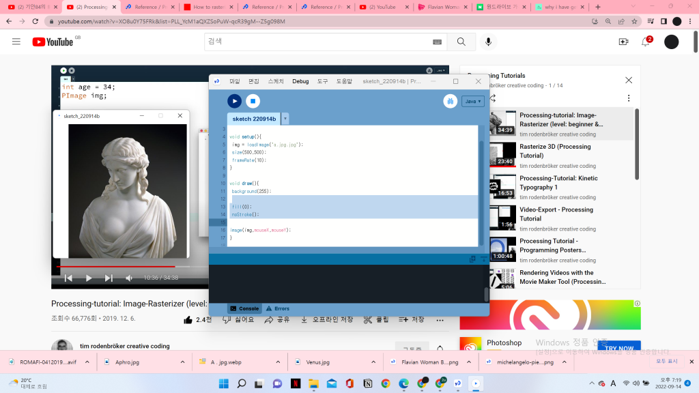Open Windows Start menu
The width and height of the screenshot is (699, 393).
224,383
